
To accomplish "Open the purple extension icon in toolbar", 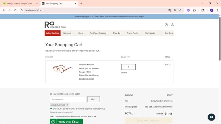I will coord(188,10).
